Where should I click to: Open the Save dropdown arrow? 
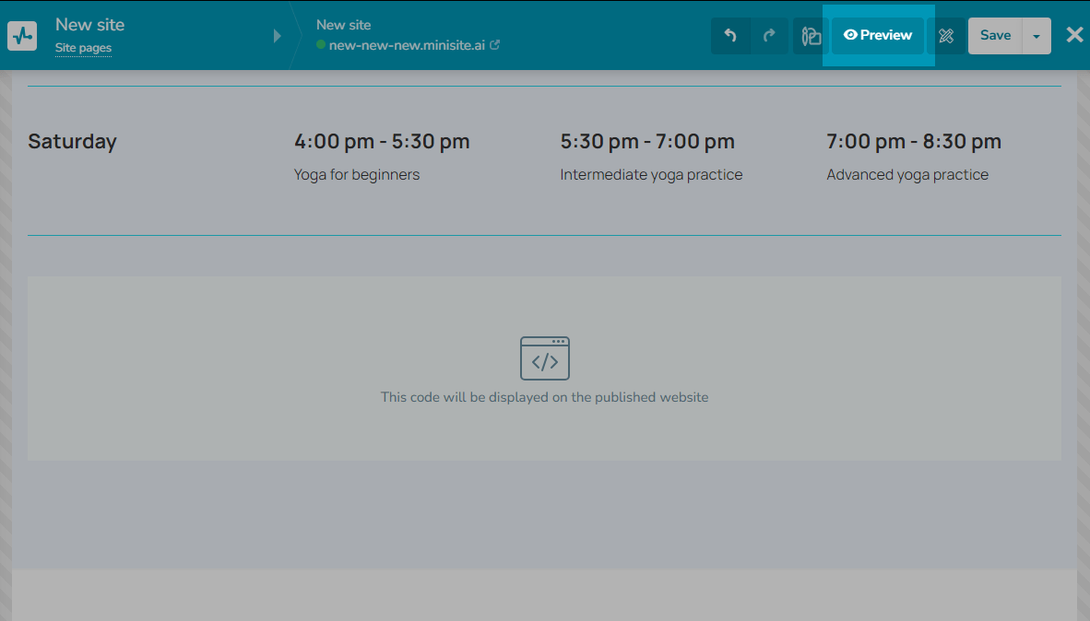1037,36
